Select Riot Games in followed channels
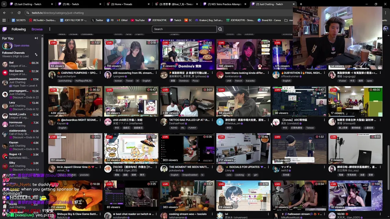This screenshot has width=390, height=219. click(x=20, y=72)
